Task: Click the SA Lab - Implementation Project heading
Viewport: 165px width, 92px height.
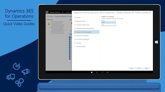Action: 59,16
